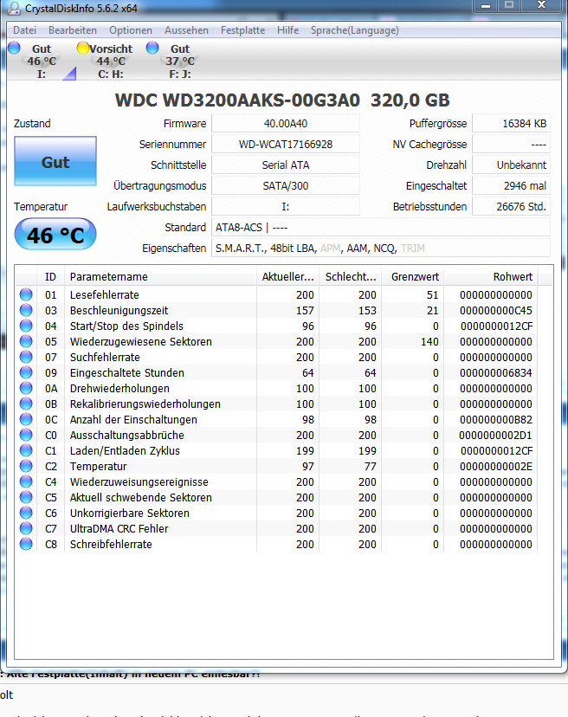Click the Schlecht column header
The height and width of the screenshot is (717, 568).
tap(351, 276)
